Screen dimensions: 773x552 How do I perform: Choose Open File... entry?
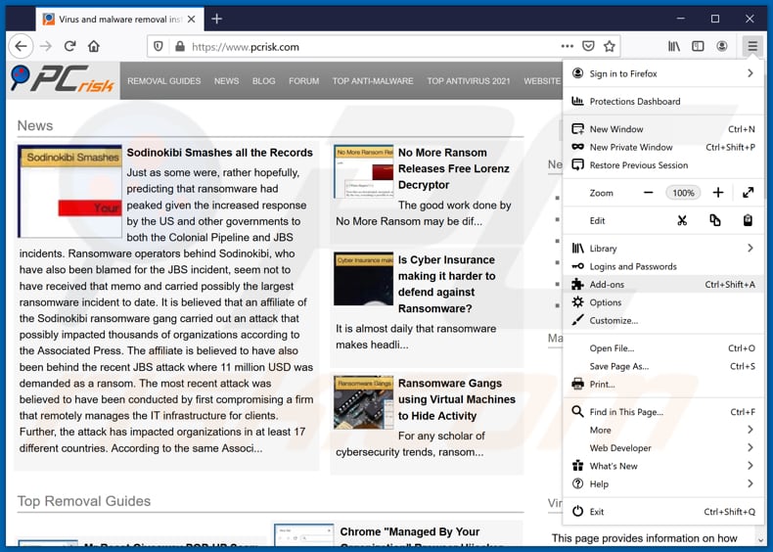coord(663,348)
